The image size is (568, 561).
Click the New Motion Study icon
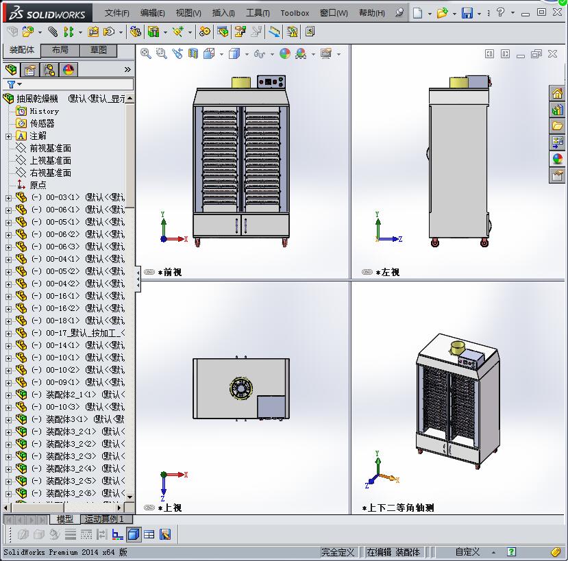tap(204, 32)
